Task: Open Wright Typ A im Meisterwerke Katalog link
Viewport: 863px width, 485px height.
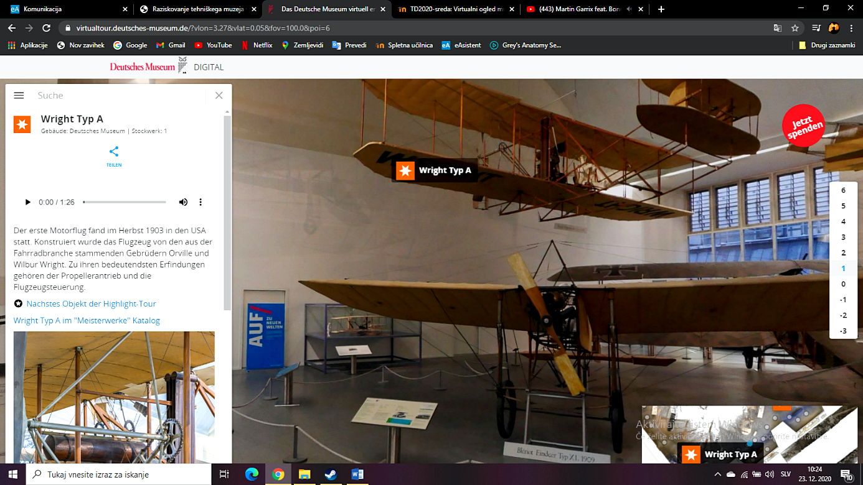Action: coord(87,320)
